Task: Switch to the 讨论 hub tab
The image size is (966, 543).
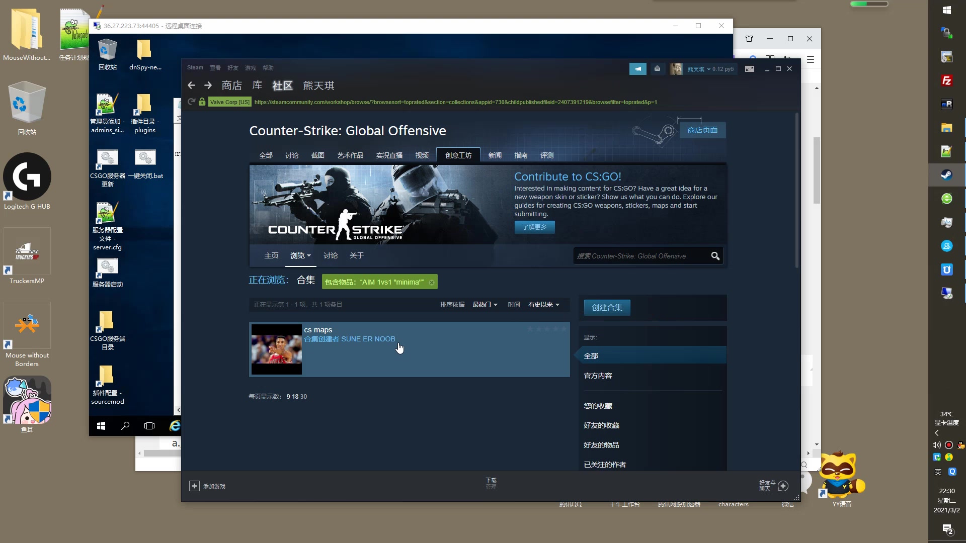Action: pyautogui.click(x=292, y=155)
